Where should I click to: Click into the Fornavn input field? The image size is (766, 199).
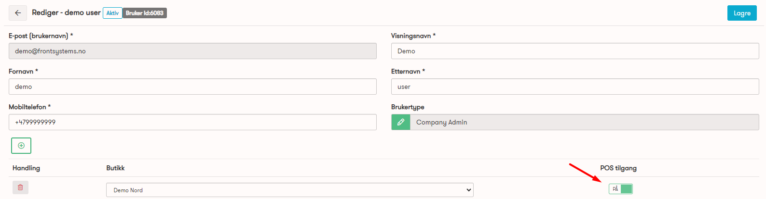tap(192, 87)
